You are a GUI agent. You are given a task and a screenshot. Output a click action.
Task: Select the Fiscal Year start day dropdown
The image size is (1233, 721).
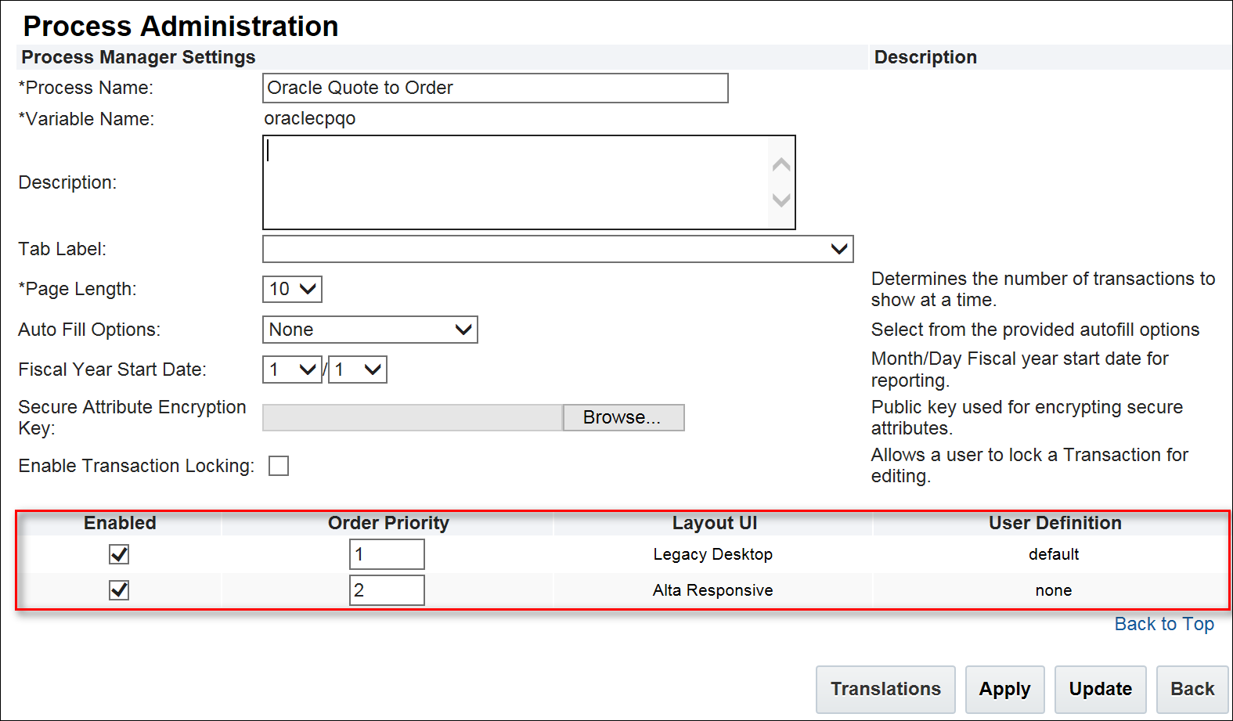point(358,370)
